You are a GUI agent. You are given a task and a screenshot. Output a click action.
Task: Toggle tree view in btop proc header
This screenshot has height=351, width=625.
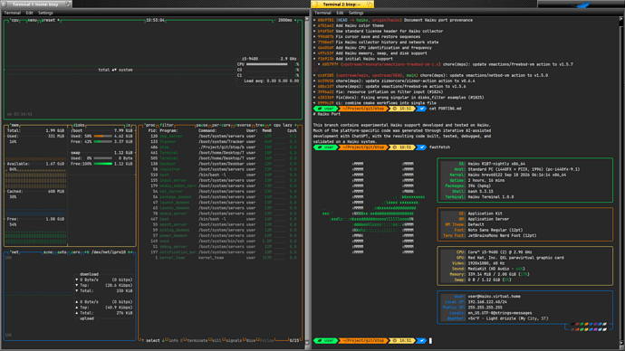260,125
